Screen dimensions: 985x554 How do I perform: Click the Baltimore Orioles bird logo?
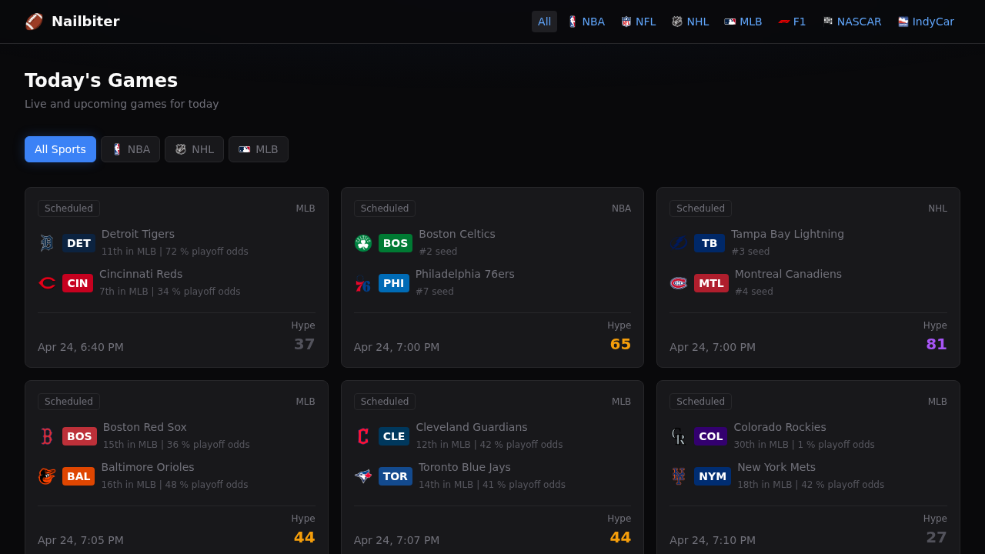47,476
